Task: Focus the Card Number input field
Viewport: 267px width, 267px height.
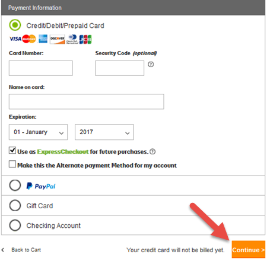Action: [x=41, y=68]
